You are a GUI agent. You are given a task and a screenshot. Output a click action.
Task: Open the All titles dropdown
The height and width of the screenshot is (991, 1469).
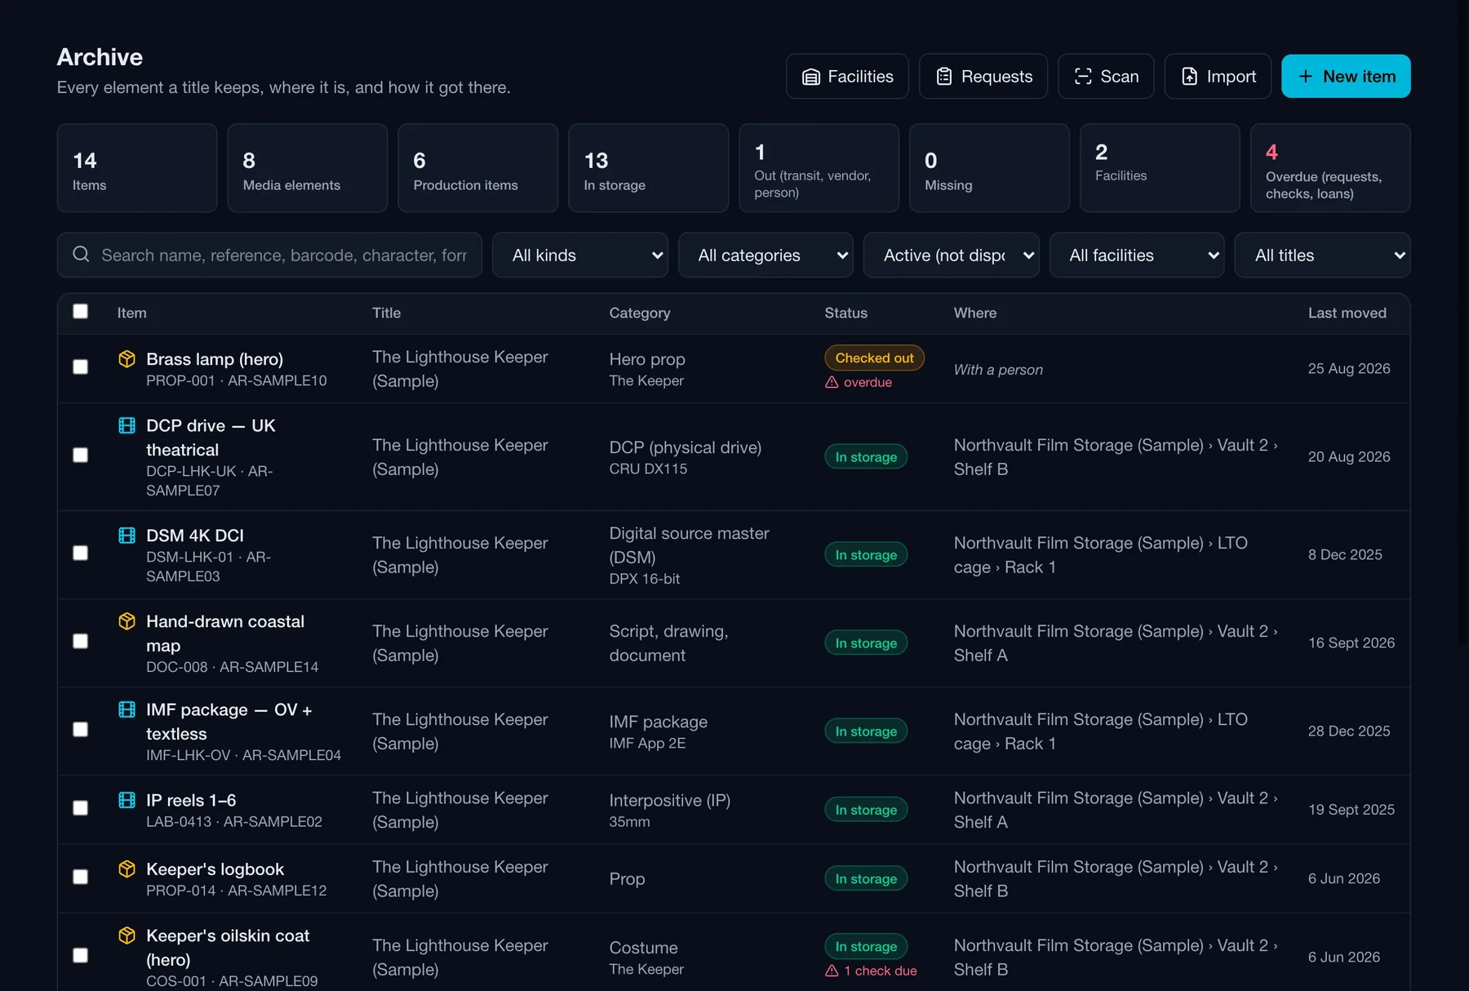pyautogui.click(x=1322, y=256)
